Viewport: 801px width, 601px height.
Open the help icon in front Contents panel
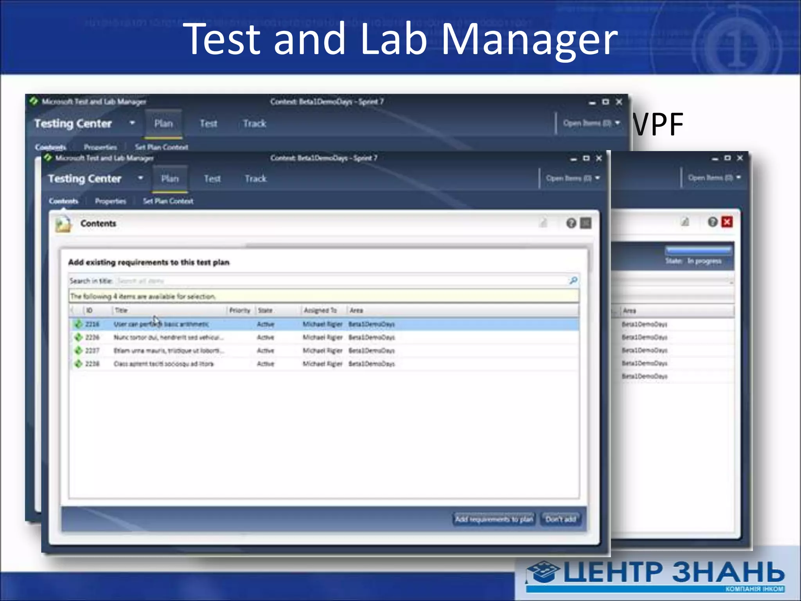click(x=571, y=223)
